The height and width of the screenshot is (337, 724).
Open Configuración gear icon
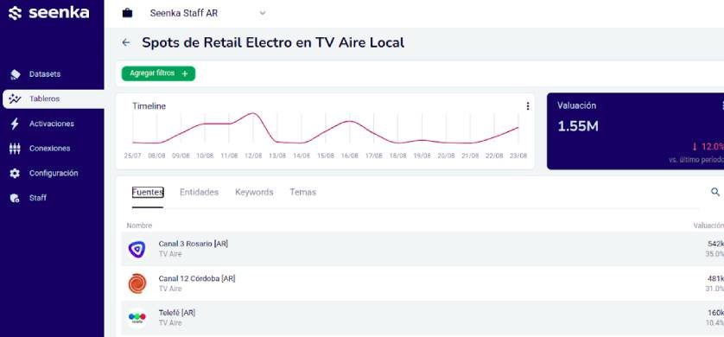coord(15,173)
